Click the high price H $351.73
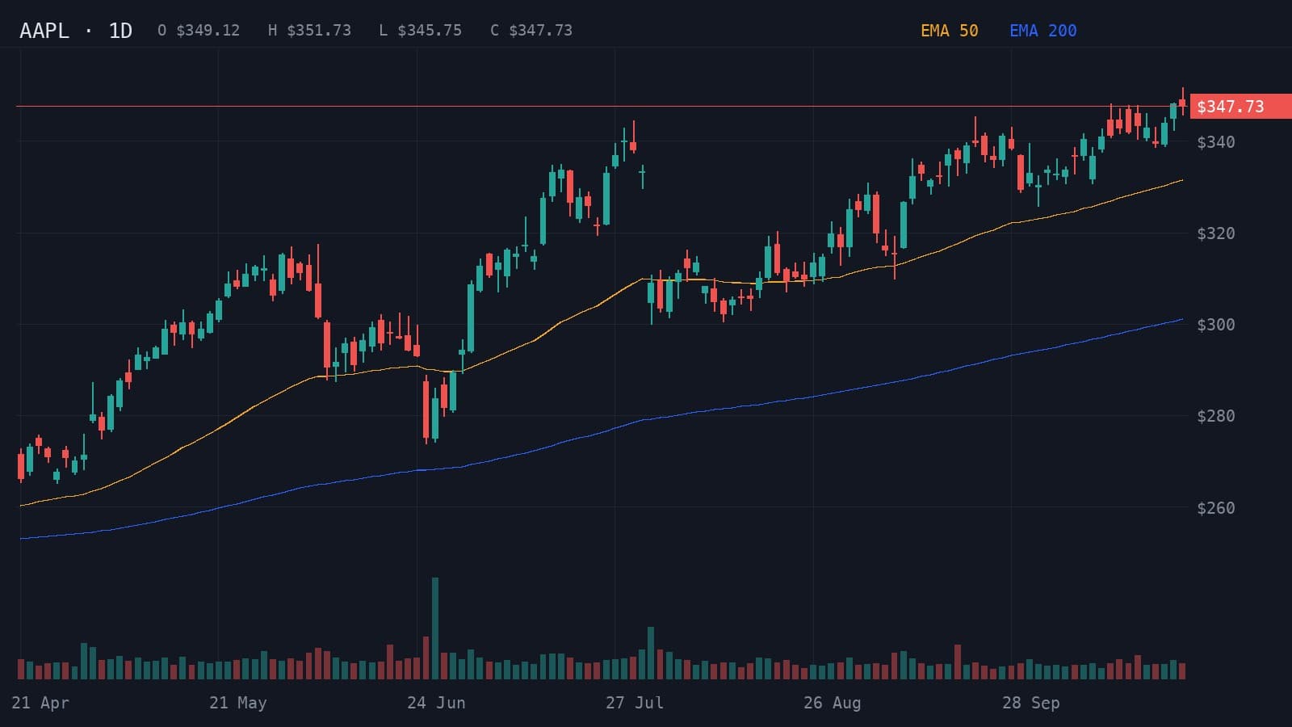The height and width of the screenshot is (727, 1292). coord(309,31)
